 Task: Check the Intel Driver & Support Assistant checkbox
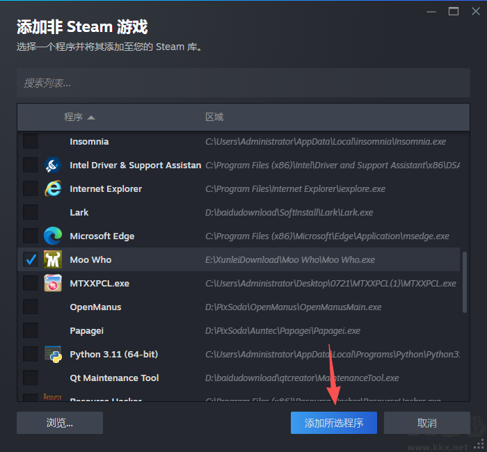(x=31, y=166)
